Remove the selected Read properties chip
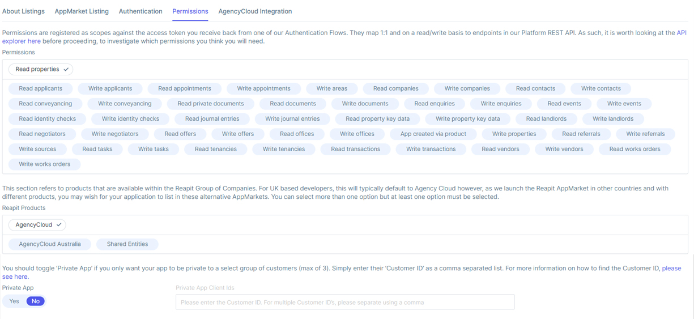694x319 pixels. [x=41, y=69]
